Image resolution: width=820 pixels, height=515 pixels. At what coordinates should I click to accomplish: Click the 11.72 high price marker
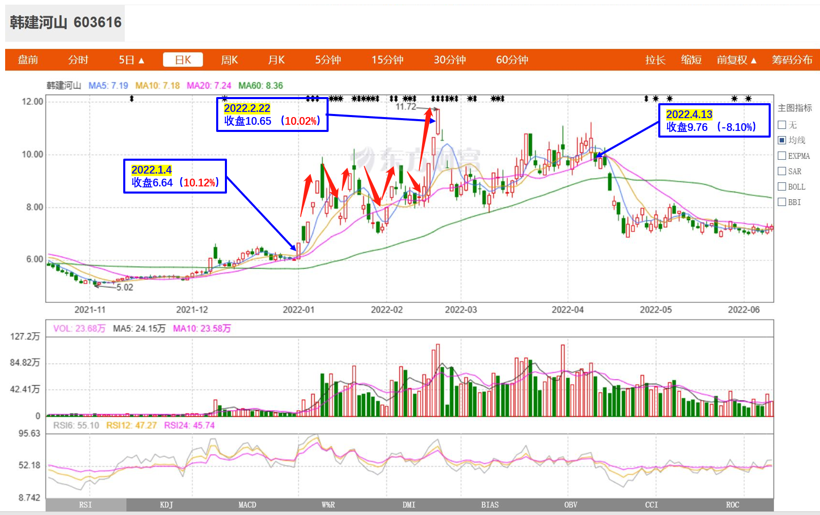(x=406, y=107)
